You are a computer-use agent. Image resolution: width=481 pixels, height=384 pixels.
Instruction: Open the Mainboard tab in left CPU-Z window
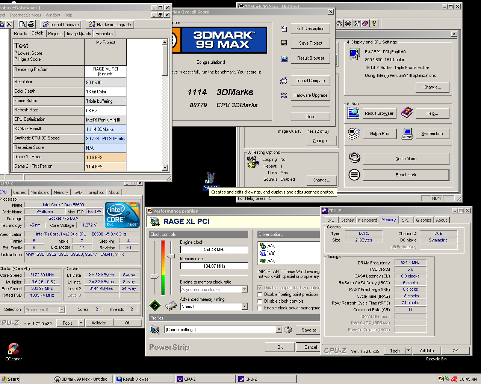40,192
